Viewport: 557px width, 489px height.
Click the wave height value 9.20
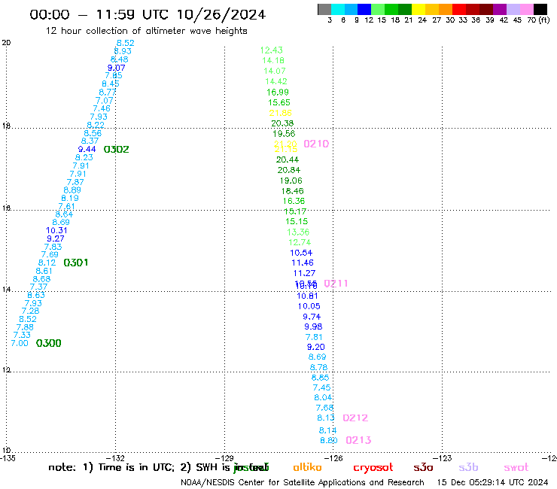tap(316, 348)
